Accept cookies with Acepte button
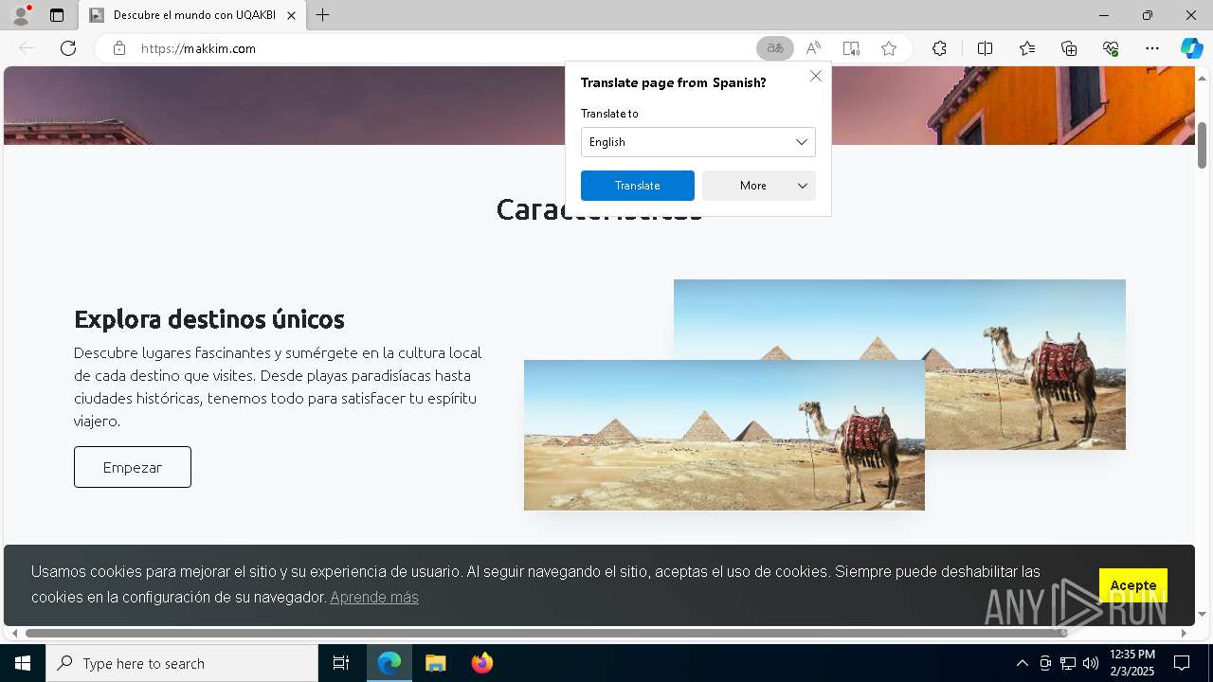Screen dimensions: 1213x682 click(x=1133, y=585)
